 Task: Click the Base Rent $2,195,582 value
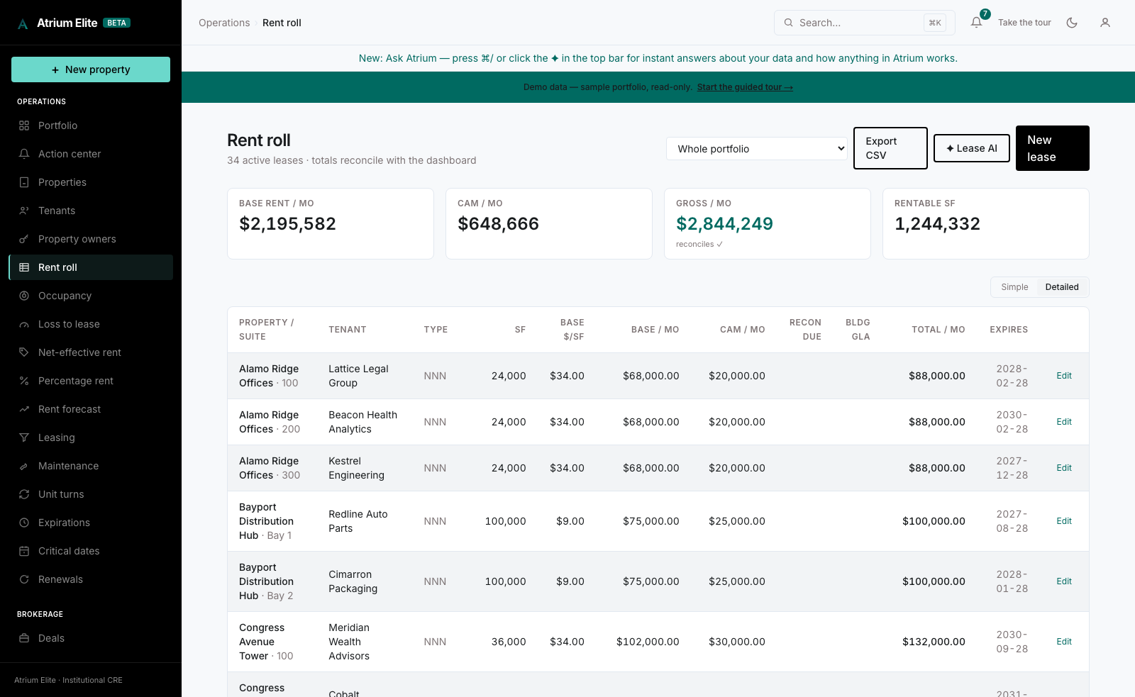point(287,224)
